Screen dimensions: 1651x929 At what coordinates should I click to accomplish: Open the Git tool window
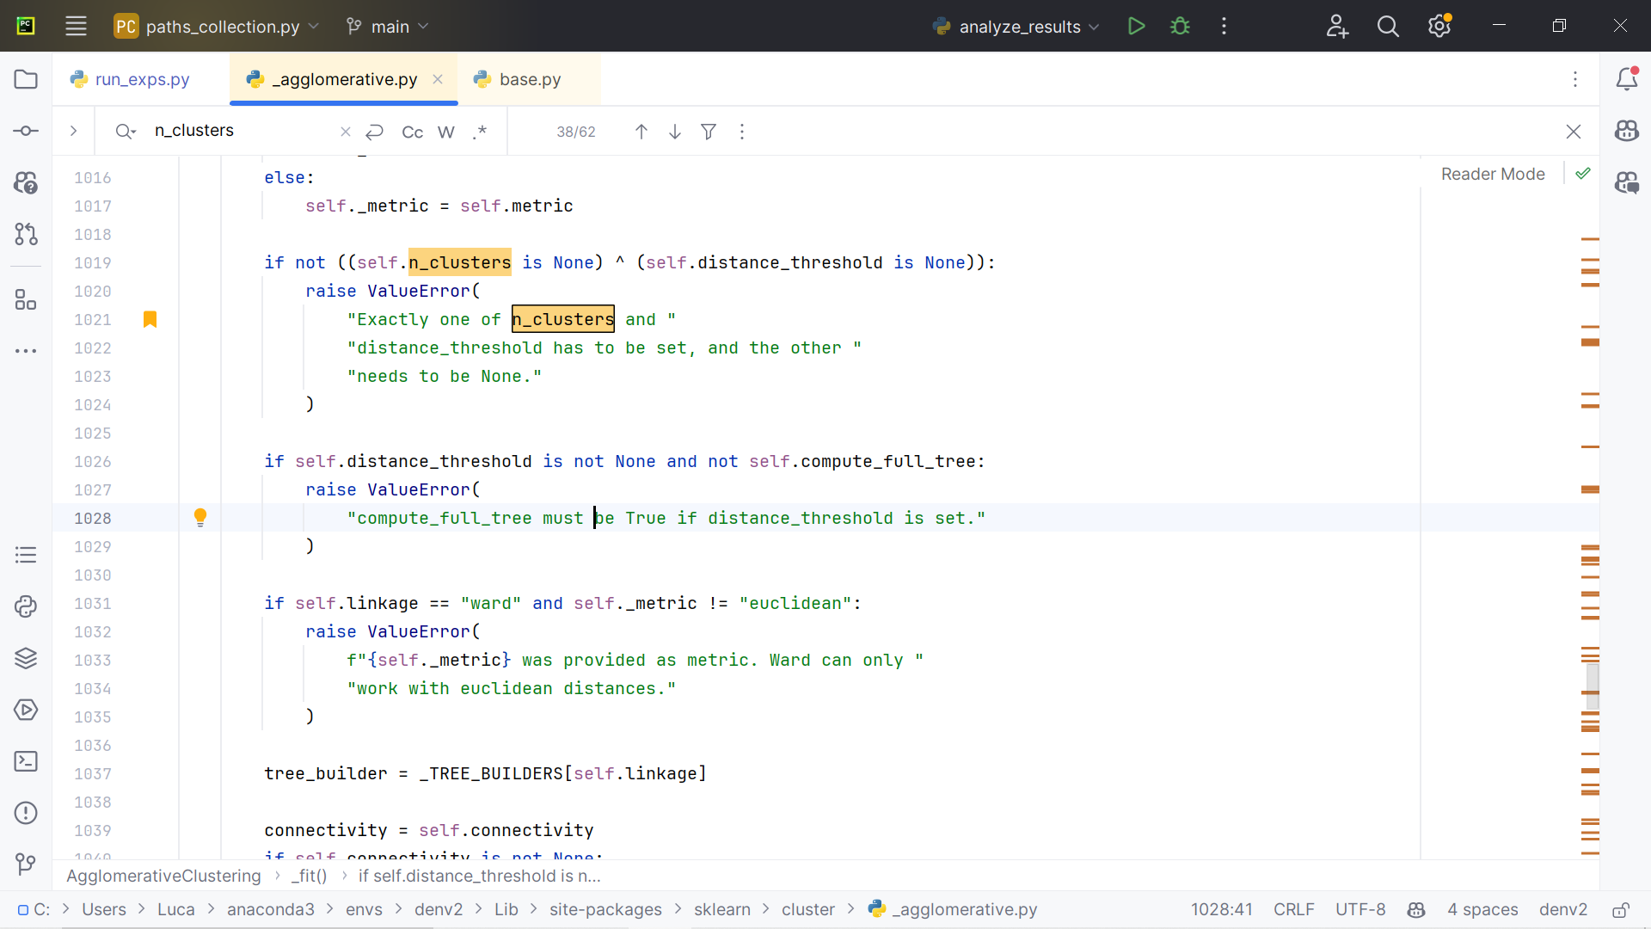26,864
